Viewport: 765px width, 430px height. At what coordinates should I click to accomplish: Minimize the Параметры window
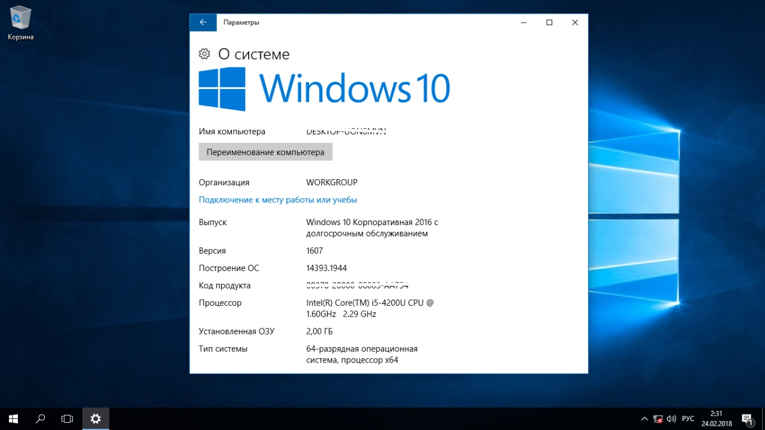click(x=524, y=23)
